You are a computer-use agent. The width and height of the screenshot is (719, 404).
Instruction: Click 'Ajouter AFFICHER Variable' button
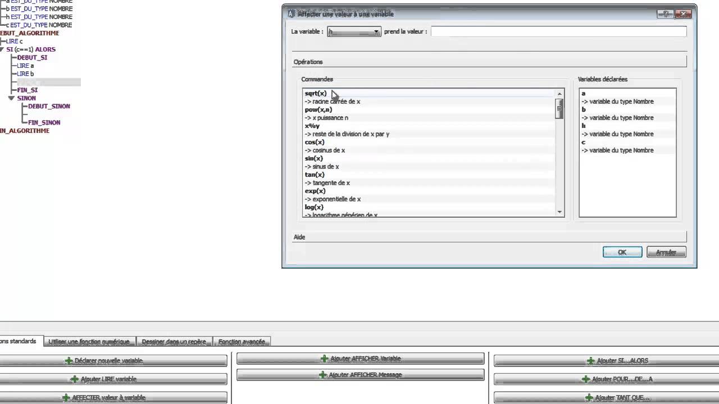[360, 359]
